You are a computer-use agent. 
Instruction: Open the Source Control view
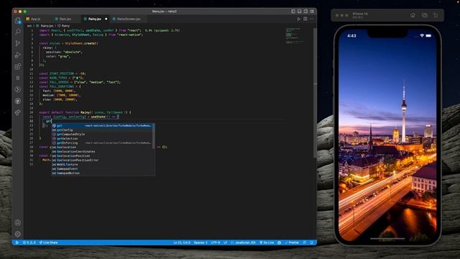[x=18, y=43]
